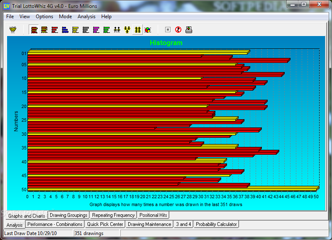Open the Mode menu
The image size is (332, 240).
tap(66, 17)
